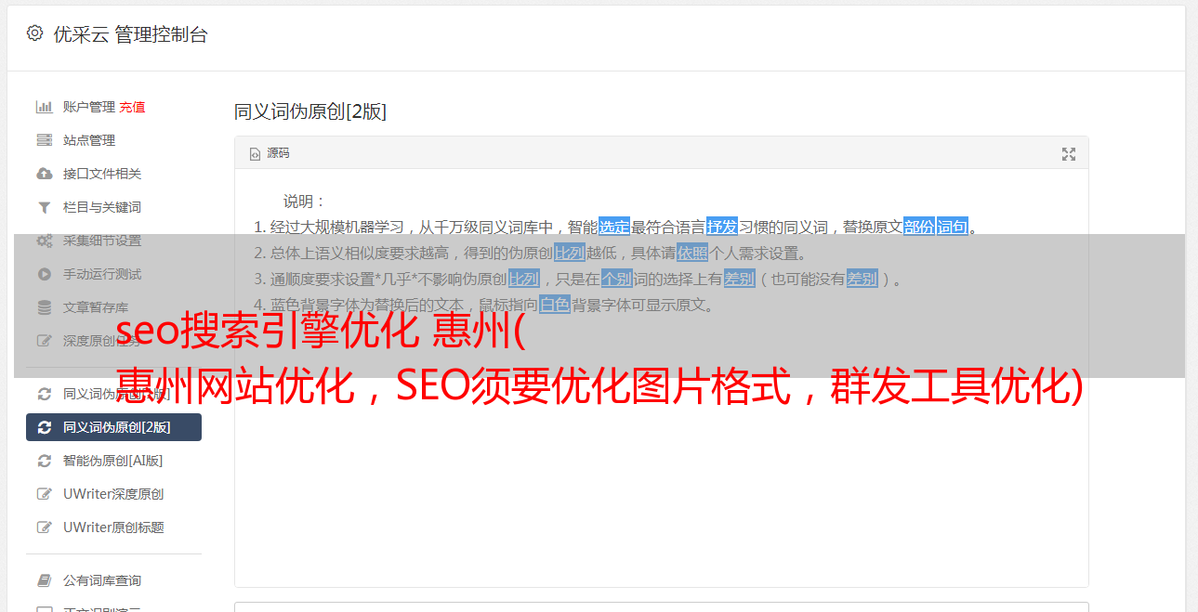Click the 接口文件相关 cloud upload icon
The width and height of the screenshot is (1198, 612).
click(44, 174)
